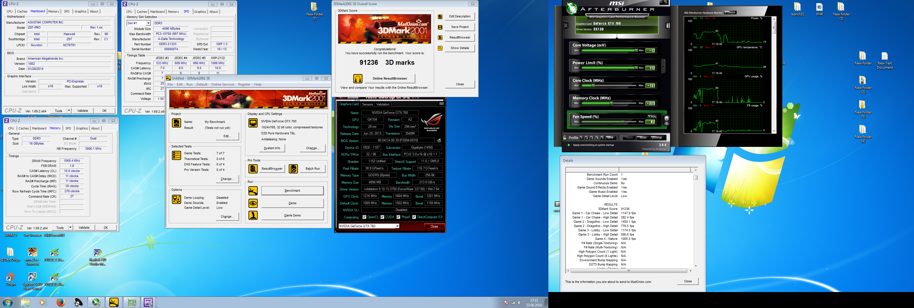Click the Save Project floppy icon
The height and width of the screenshot is (308, 914).
(x=440, y=27)
